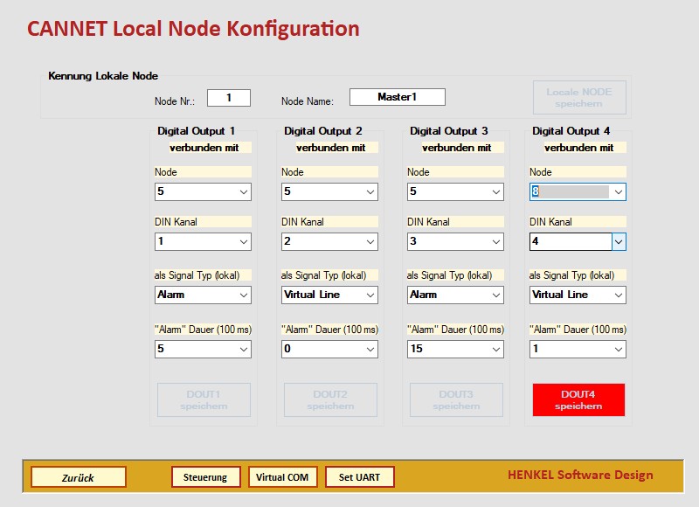Click the Node Name field showing Master1

coord(398,96)
